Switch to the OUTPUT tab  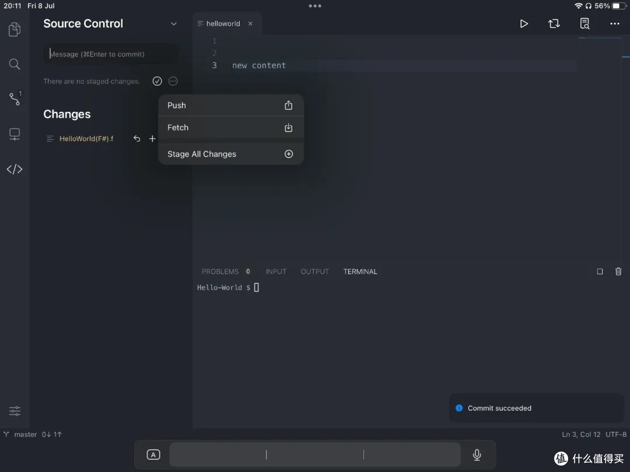[314, 272]
